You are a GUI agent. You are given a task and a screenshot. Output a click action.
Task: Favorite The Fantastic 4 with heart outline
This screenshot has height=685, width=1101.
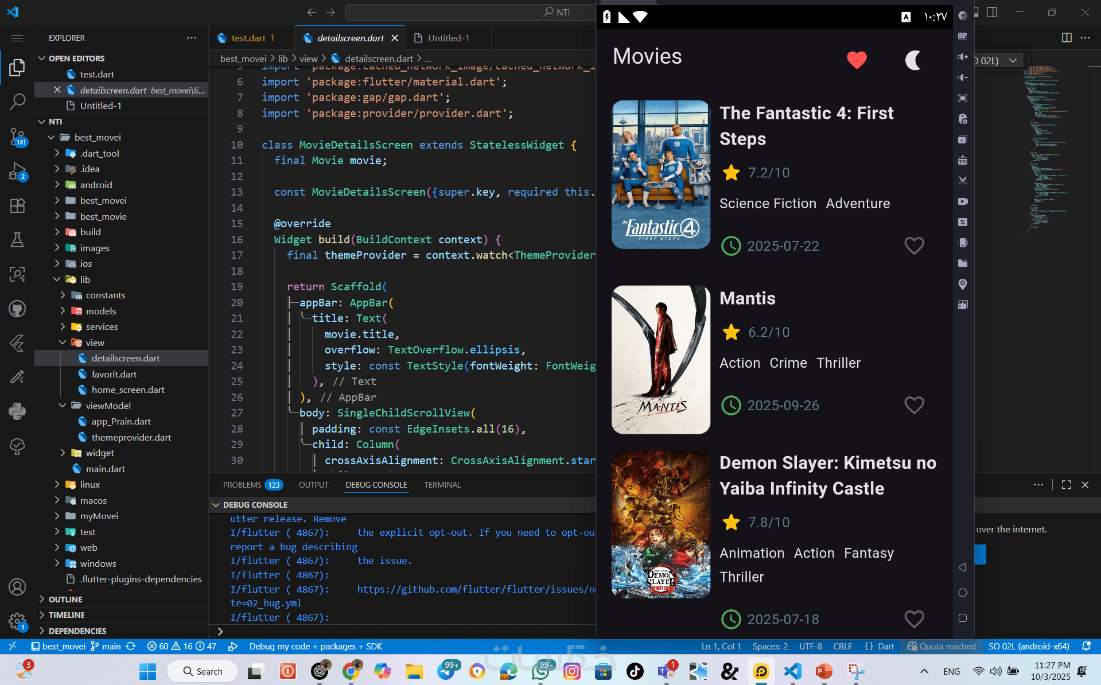point(914,246)
